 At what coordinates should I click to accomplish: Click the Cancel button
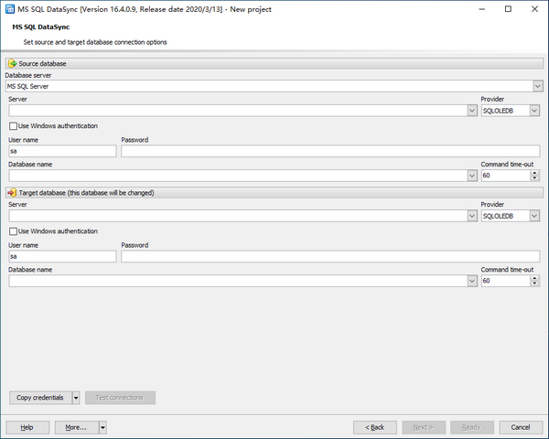pyautogui.click(x=521, y=427)
